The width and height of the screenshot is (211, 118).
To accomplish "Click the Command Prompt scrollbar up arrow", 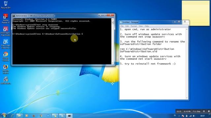I will [x=113, y=20].
